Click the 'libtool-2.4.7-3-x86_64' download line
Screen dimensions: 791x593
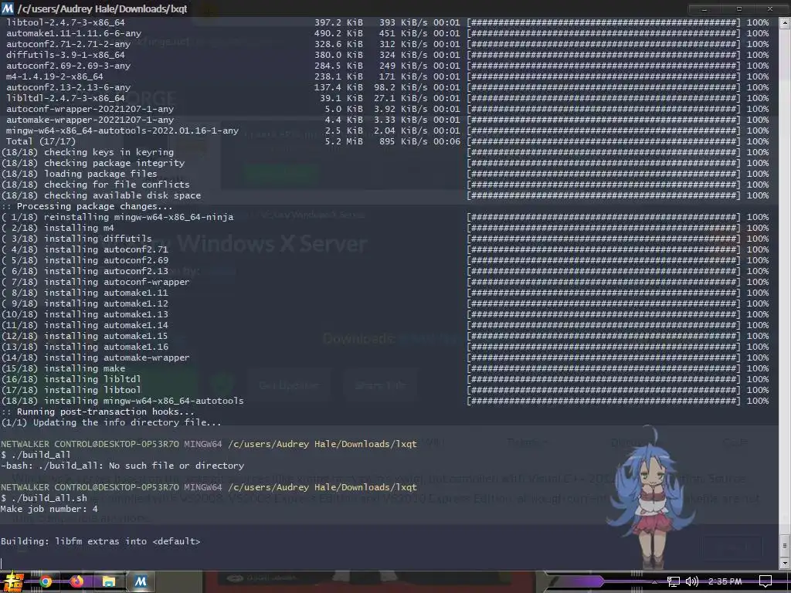pyautogui.click(x=66, y=22)
